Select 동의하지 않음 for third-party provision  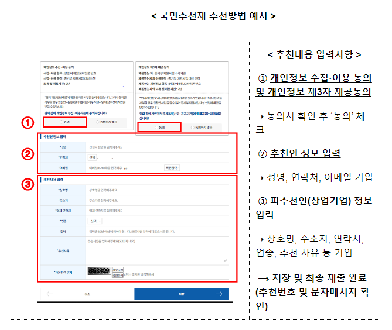(x=202, y=128)
